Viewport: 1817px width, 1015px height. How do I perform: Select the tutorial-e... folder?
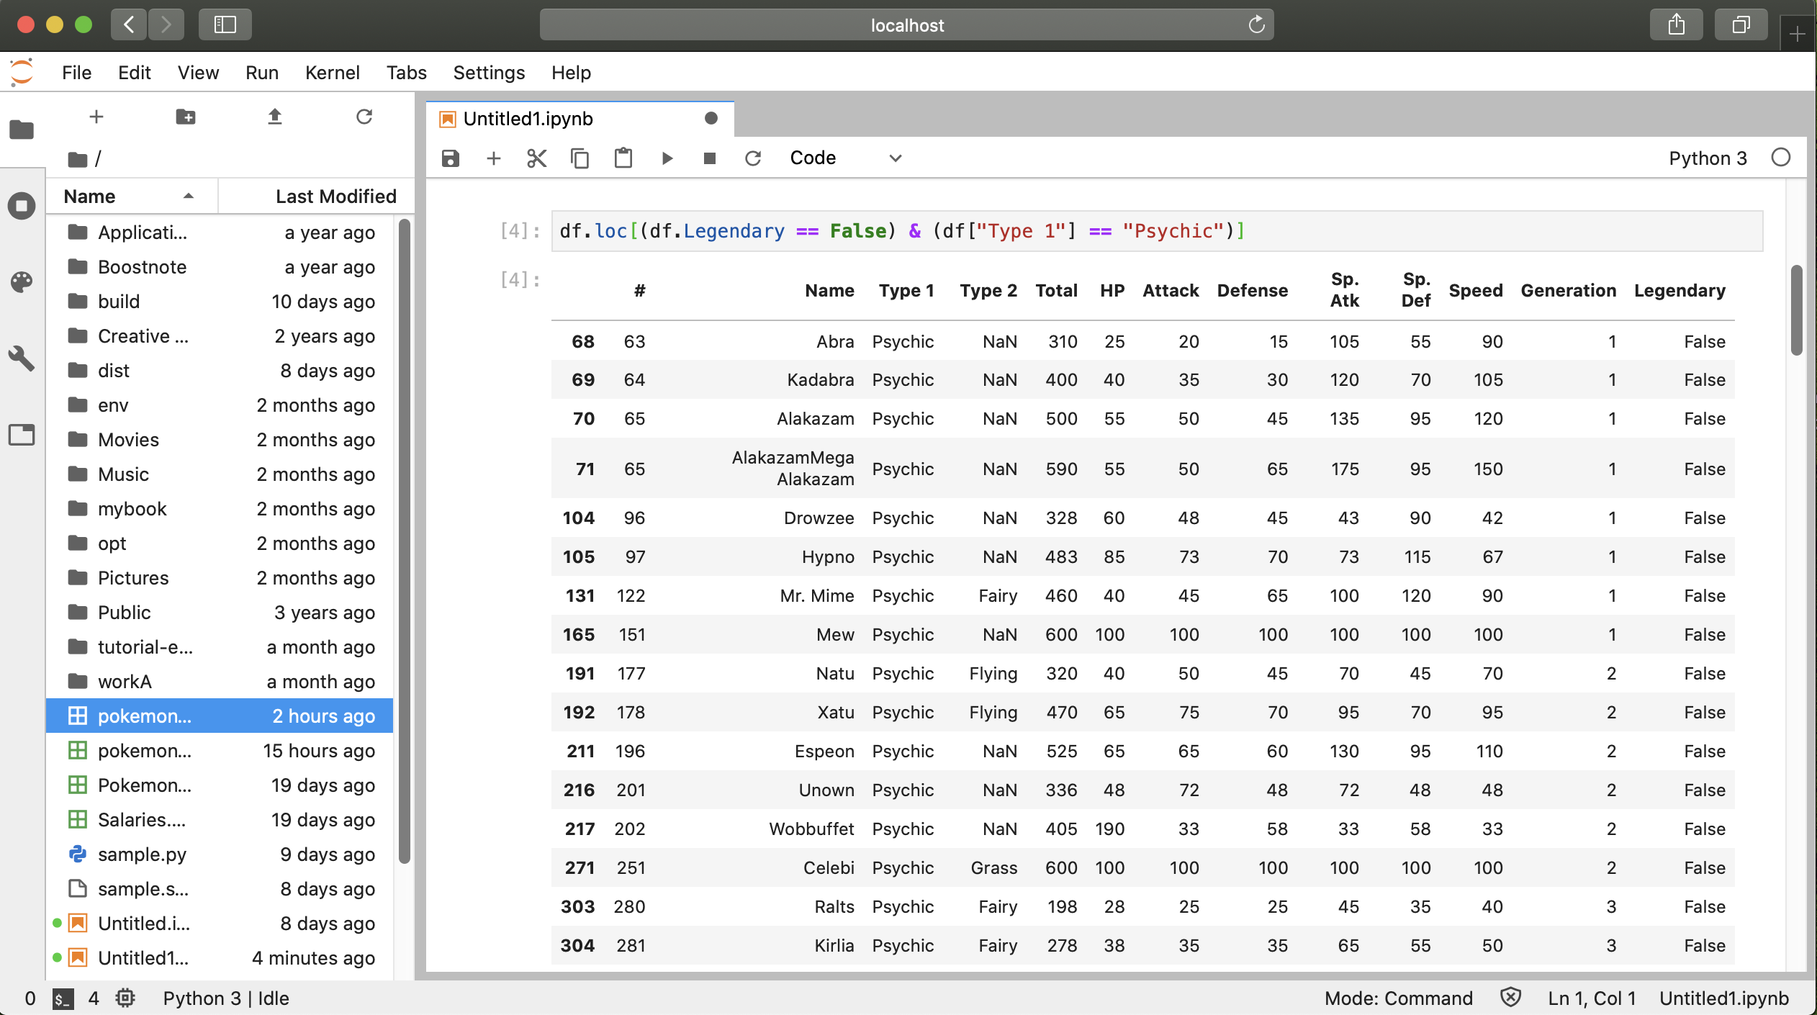220,647
